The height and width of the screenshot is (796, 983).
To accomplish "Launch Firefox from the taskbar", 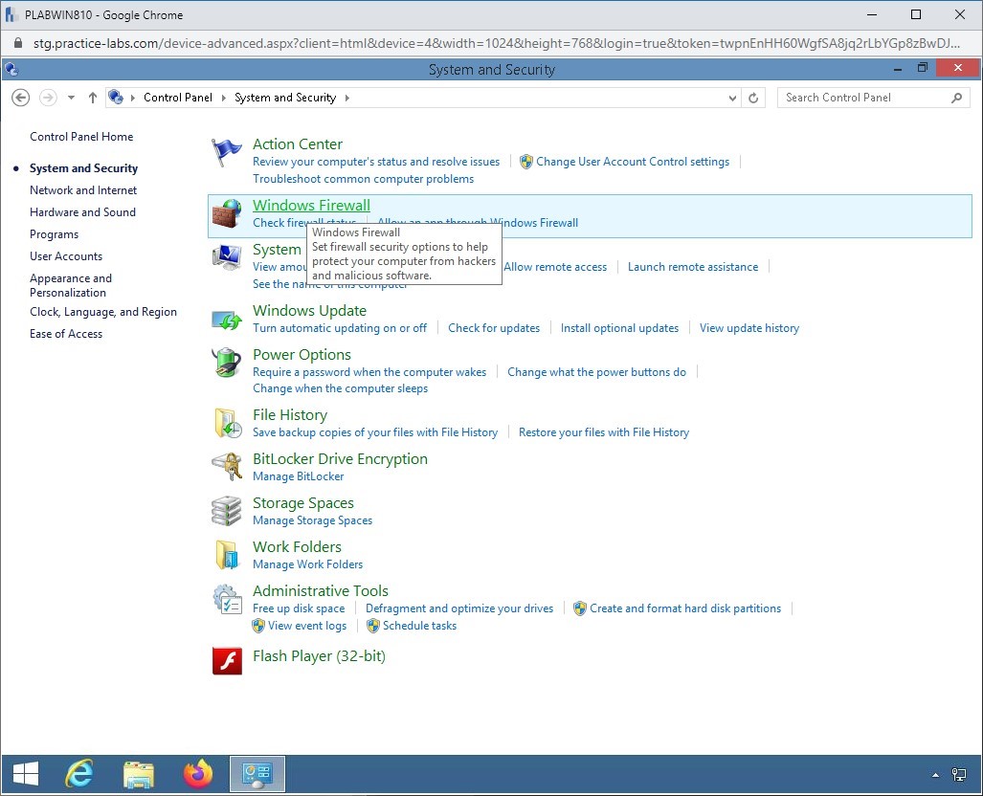I will coord(198,773).
